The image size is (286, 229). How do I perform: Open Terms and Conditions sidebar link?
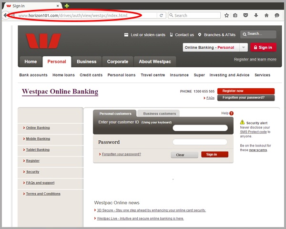pyautogui.click(x=43, y=194)
